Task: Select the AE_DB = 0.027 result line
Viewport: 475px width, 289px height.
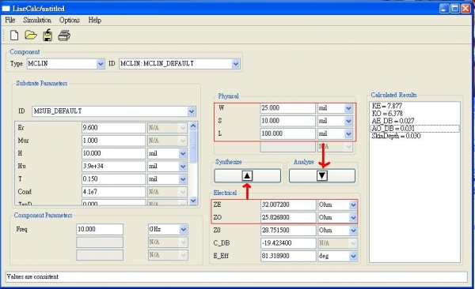Action: pyautogui.click(x=393, y=121)
